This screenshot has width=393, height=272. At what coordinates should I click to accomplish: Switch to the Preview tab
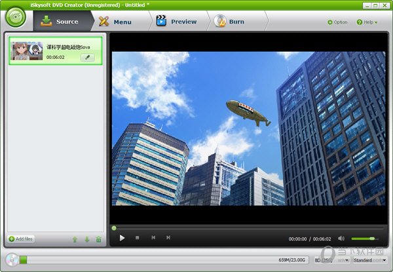tap(177, 22)
